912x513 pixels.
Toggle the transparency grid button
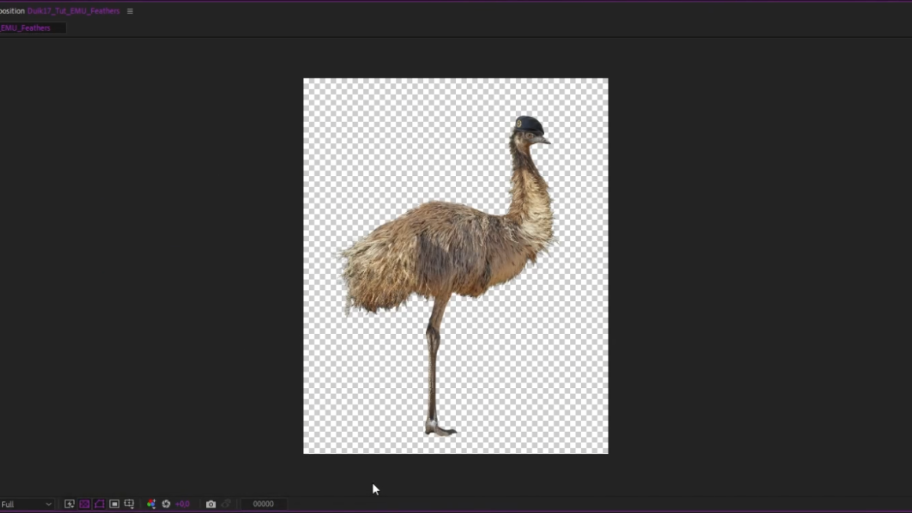84,504
